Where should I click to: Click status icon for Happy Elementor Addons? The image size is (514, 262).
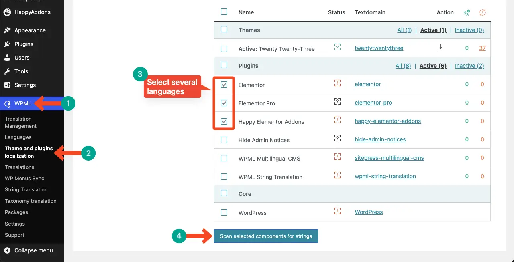(337, 120)
